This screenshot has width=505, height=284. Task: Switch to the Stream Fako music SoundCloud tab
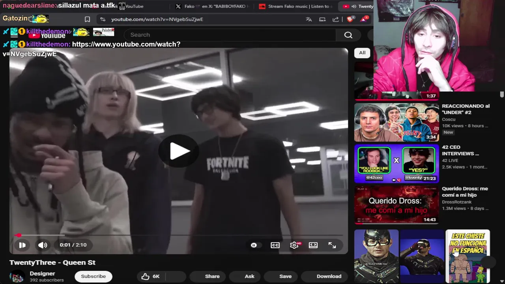[x=296, y=6]
